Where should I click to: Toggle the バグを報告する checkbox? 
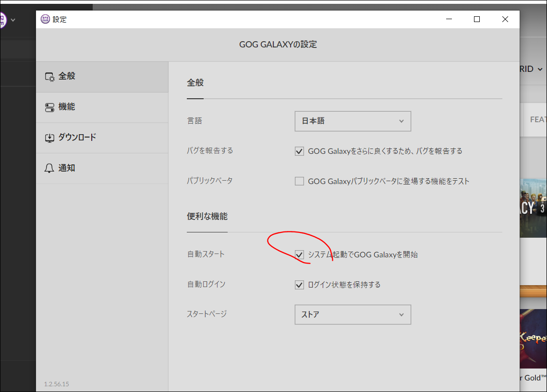click(x=299, y=151)
